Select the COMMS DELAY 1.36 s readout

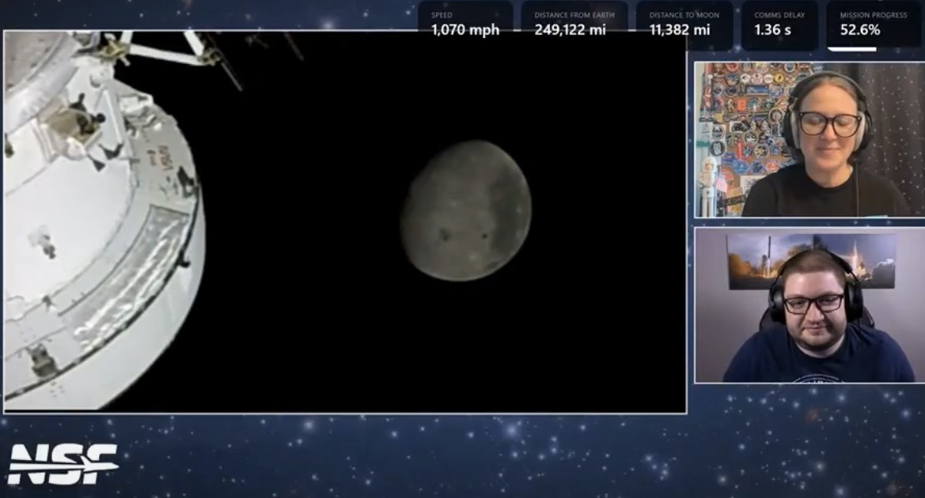(x=779, y=25)
